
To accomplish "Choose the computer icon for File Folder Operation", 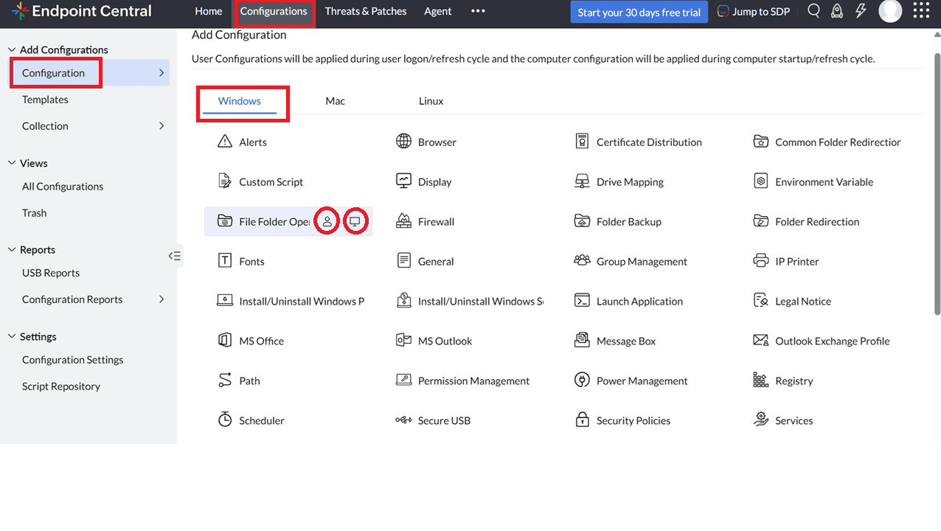I will point(355,221).
